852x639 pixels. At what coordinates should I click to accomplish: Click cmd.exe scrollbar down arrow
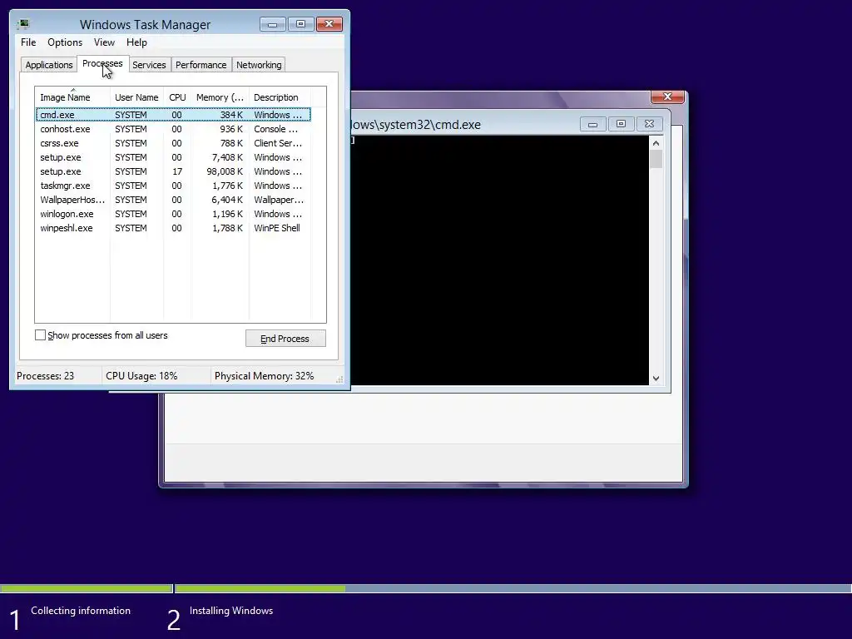tap(656, 379)
